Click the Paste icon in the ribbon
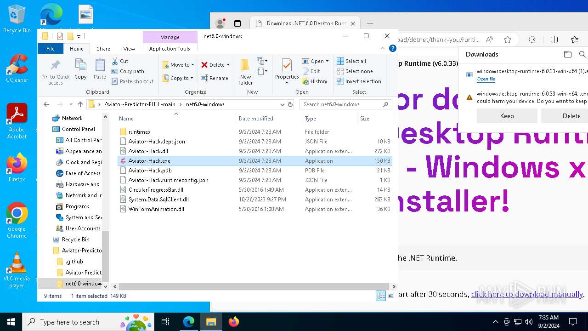The image size is (588, 331). click(x=100, y=69)
